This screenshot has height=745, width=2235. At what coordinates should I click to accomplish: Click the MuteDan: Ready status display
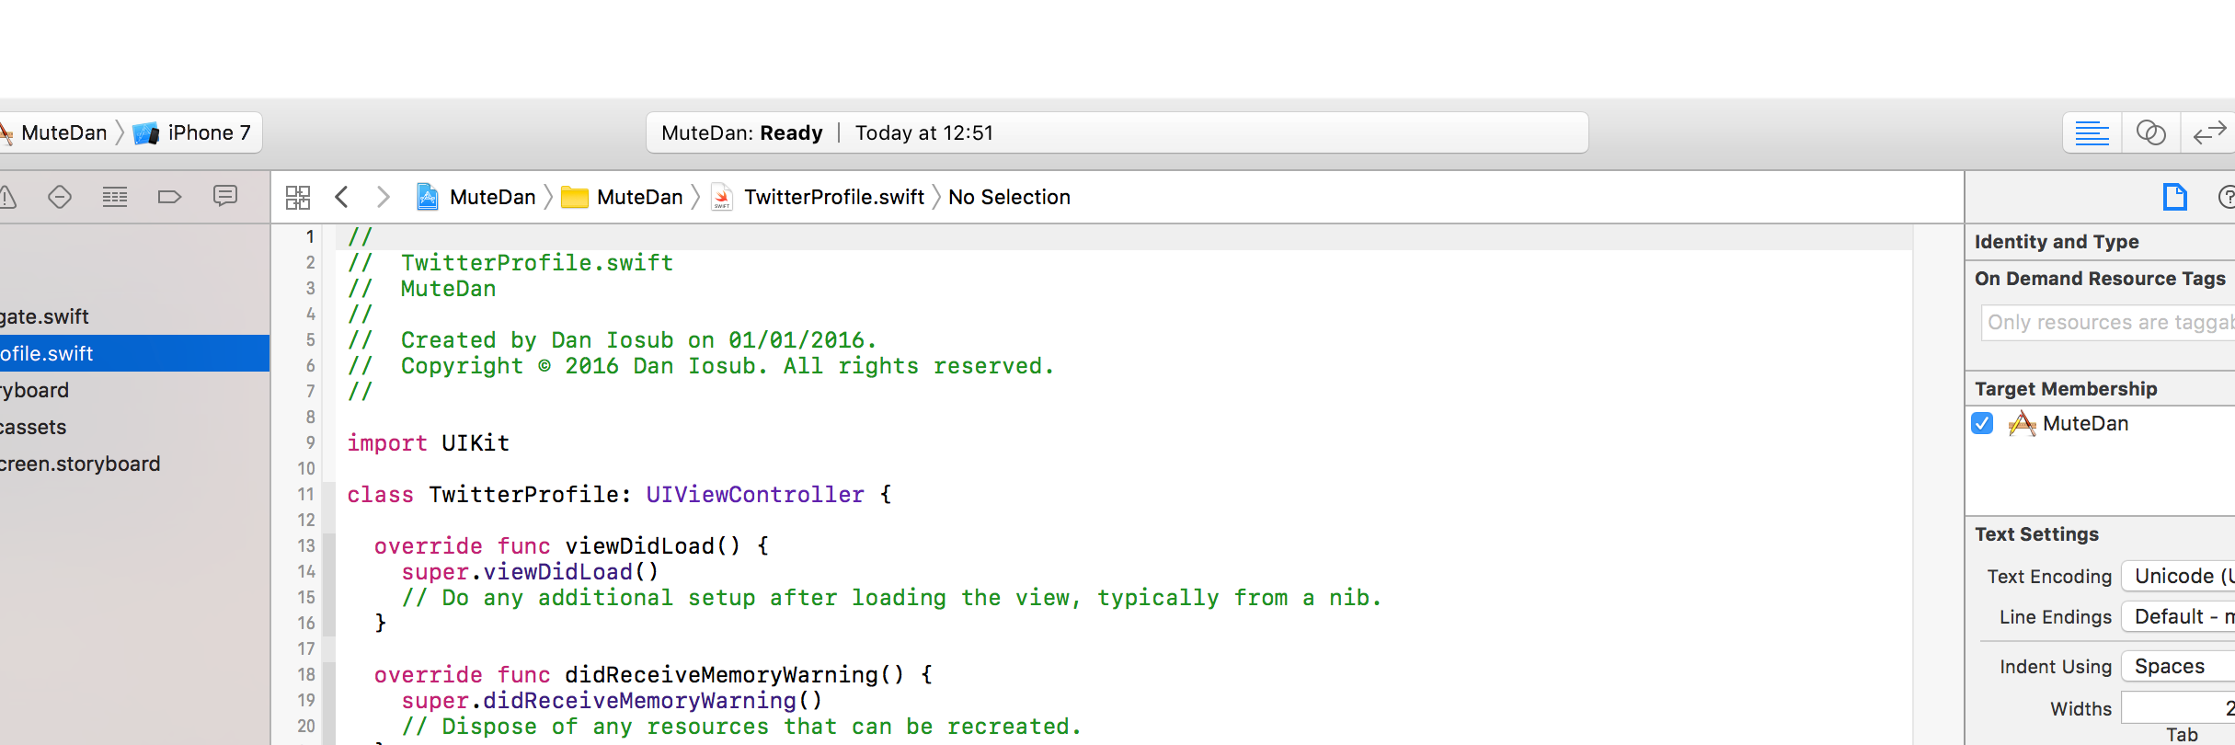tap(1117, 132)
